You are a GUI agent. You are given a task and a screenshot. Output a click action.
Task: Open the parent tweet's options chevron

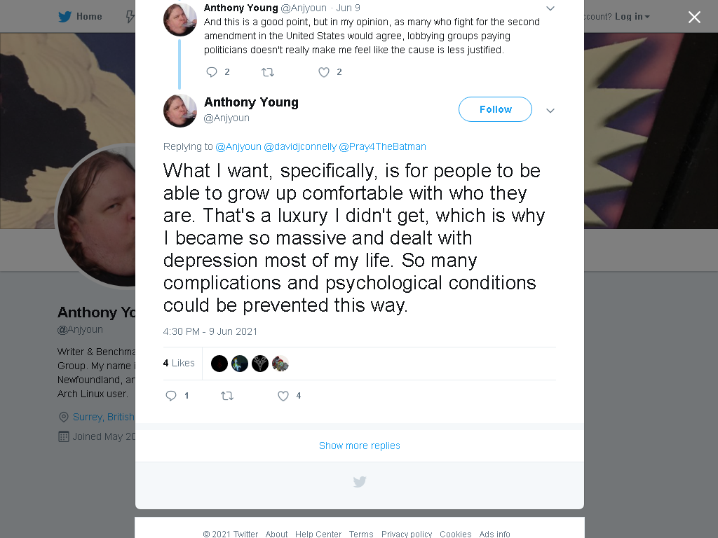point(550,8)
